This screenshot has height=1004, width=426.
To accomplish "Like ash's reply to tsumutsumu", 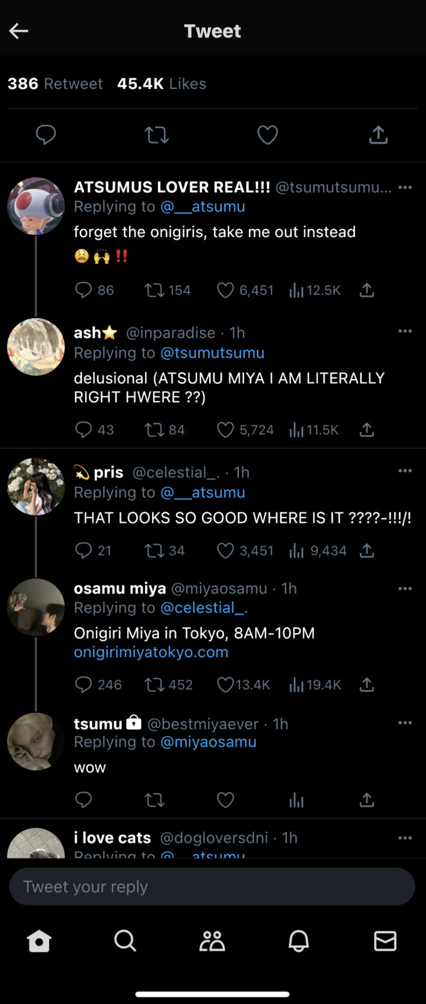I will point(226,430).
